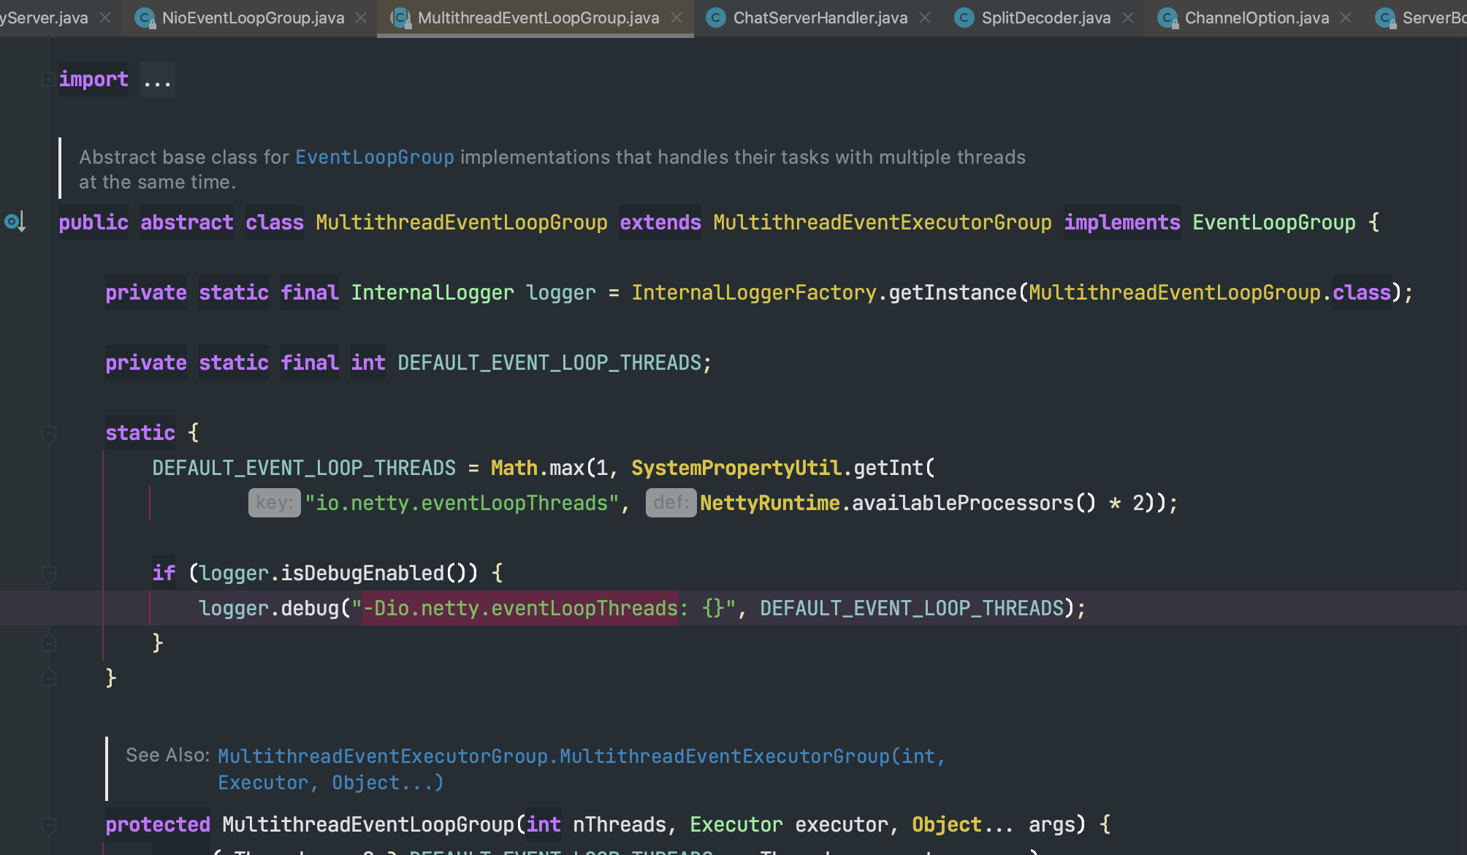Follow the EventLoopGroup link in the class doc
Image resolution: width=1467 pixels, height=855 pixels.
tap(374, 157)
